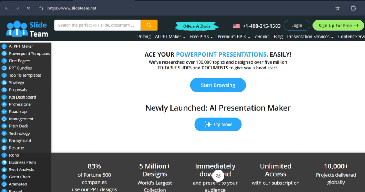Click the Professional sidebar icon
Viewport: 365px width, 192px height.
[x=4, y=104]
